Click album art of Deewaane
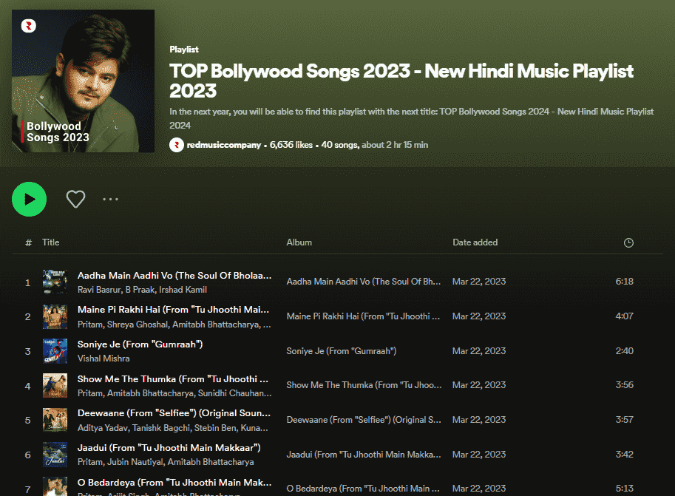 tap(55, 420)
